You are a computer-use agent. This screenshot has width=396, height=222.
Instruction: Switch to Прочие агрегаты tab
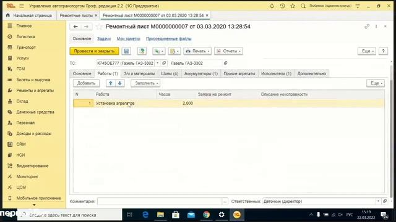coord(239,73)
